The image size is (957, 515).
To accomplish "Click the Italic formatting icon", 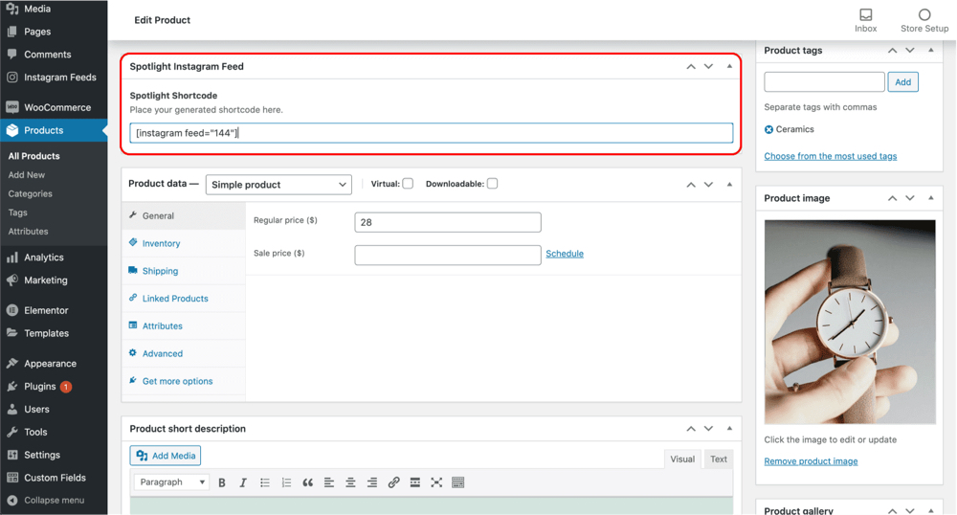I will pyautogui.click(x=243, y=482).
